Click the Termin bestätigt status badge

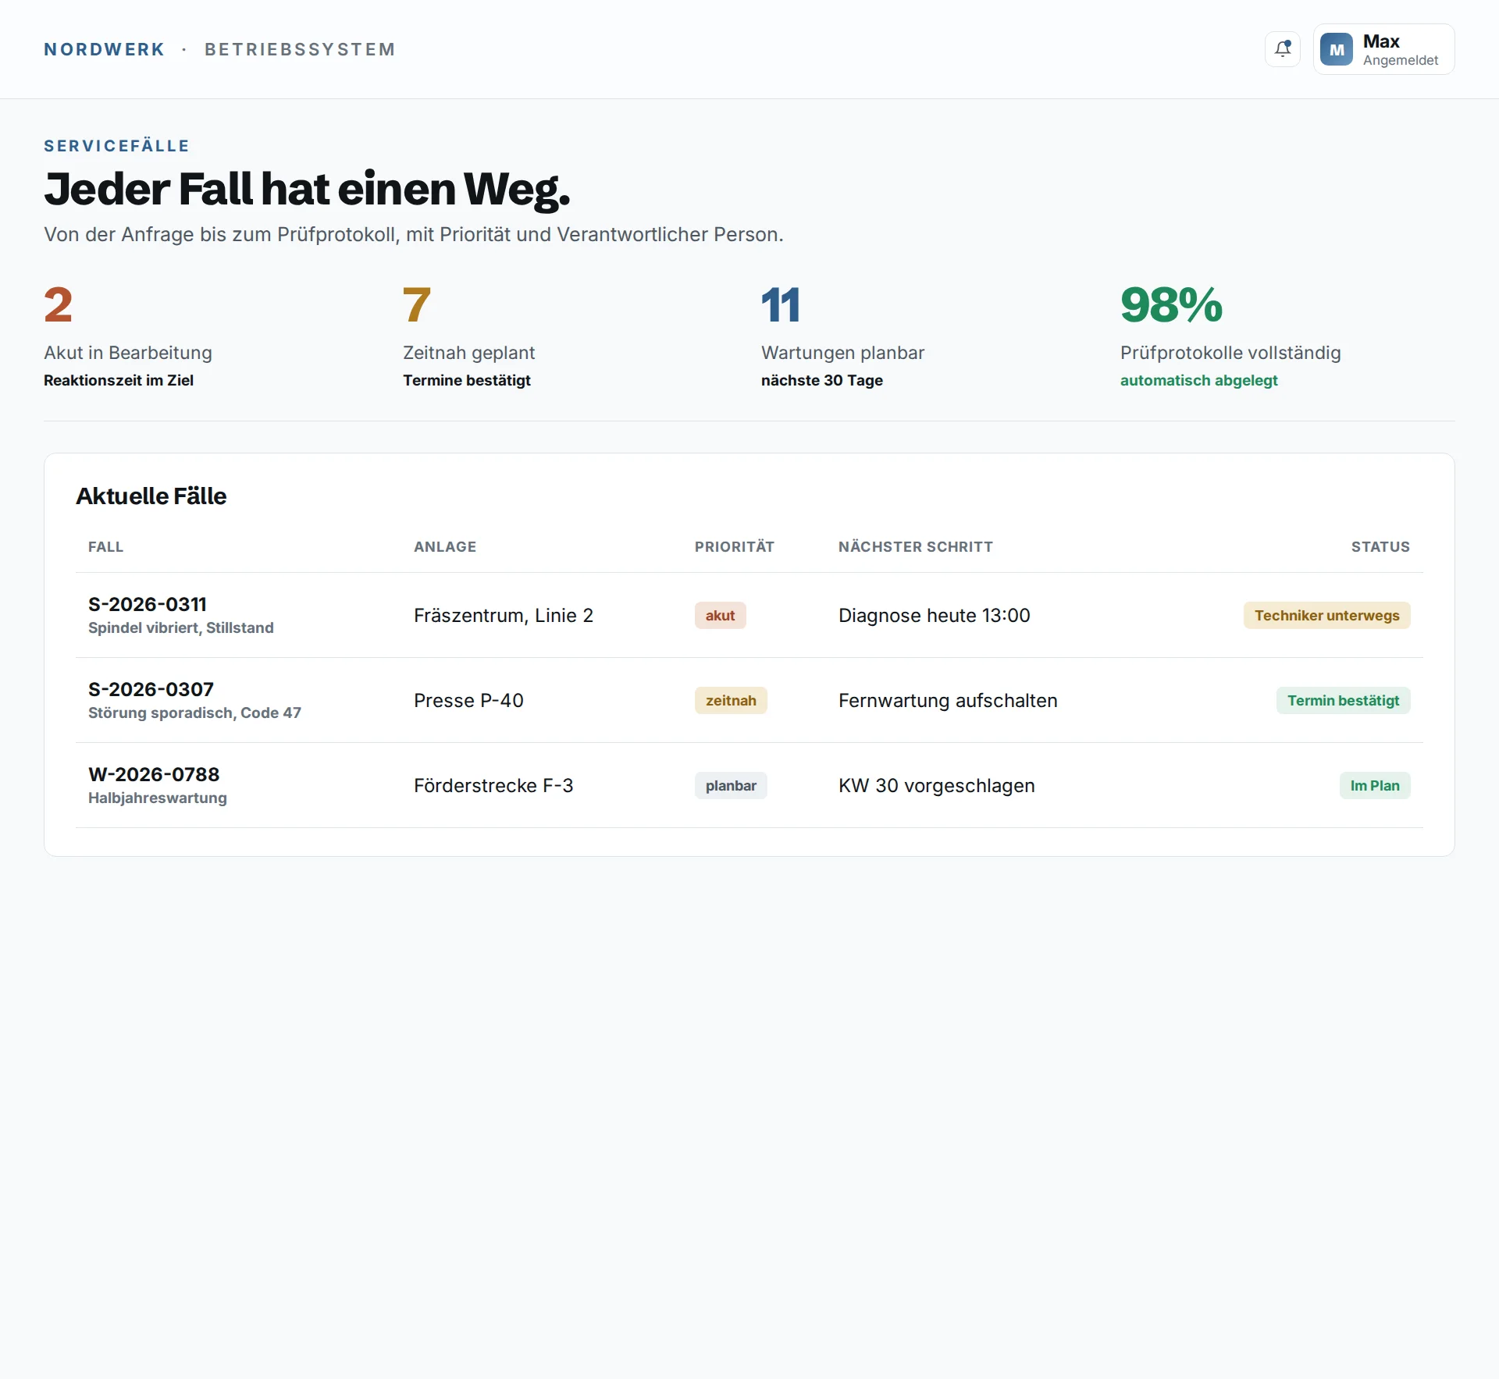tap(1343, 700)
